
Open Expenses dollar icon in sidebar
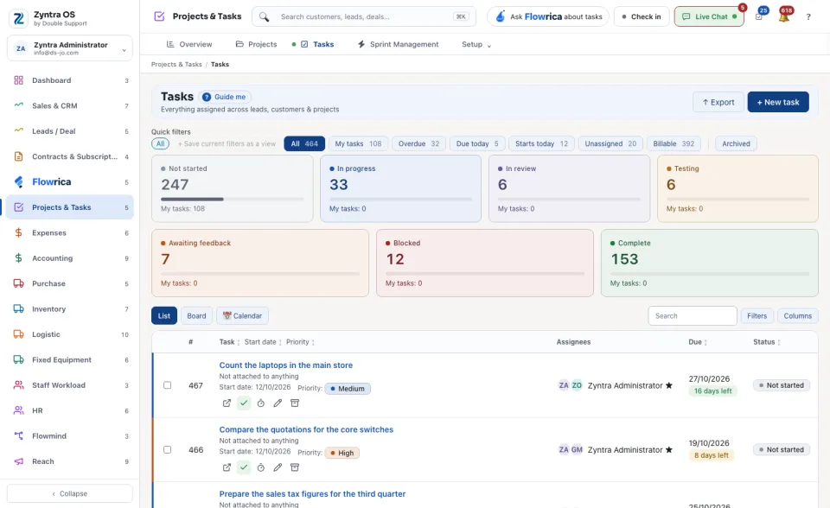tap(18, 233)
